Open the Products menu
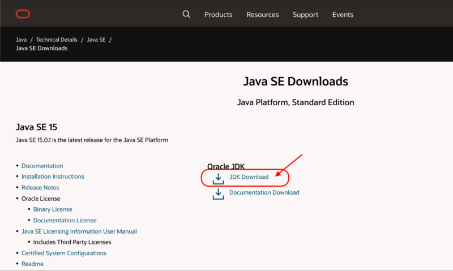This screenshot has width=453, height=271. 219,15
